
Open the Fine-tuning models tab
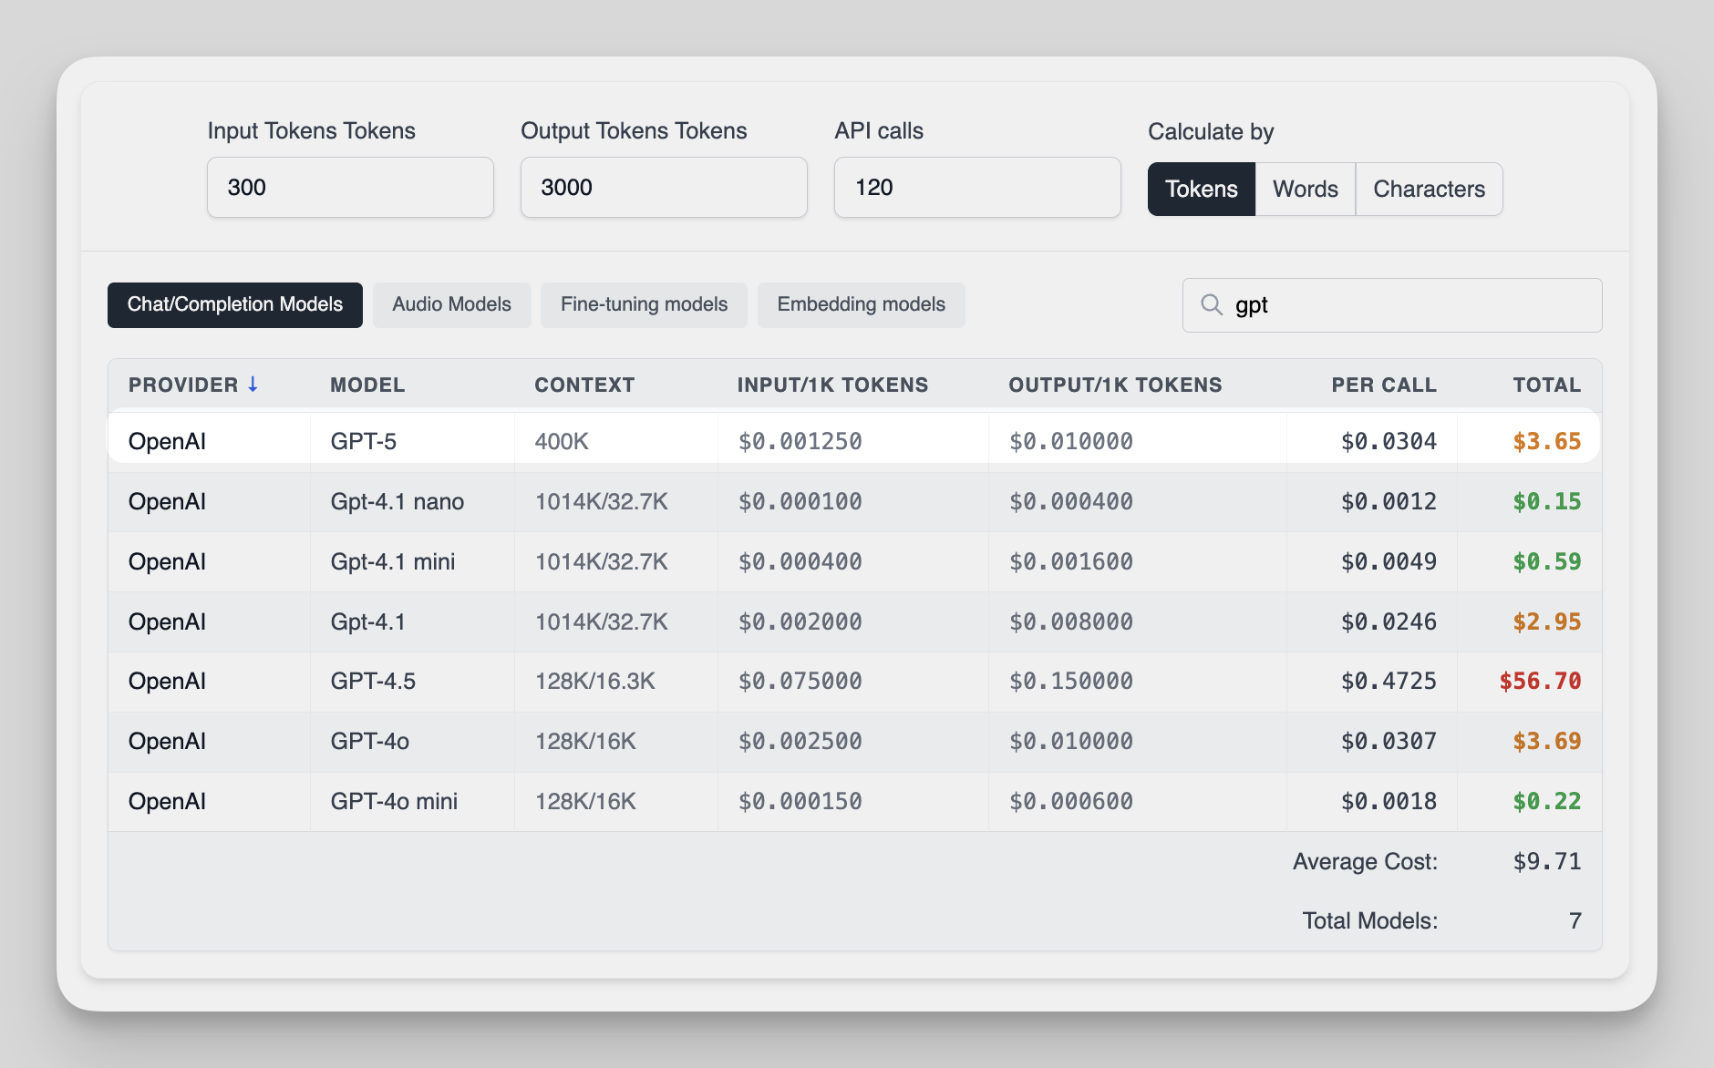pos(644,304)
